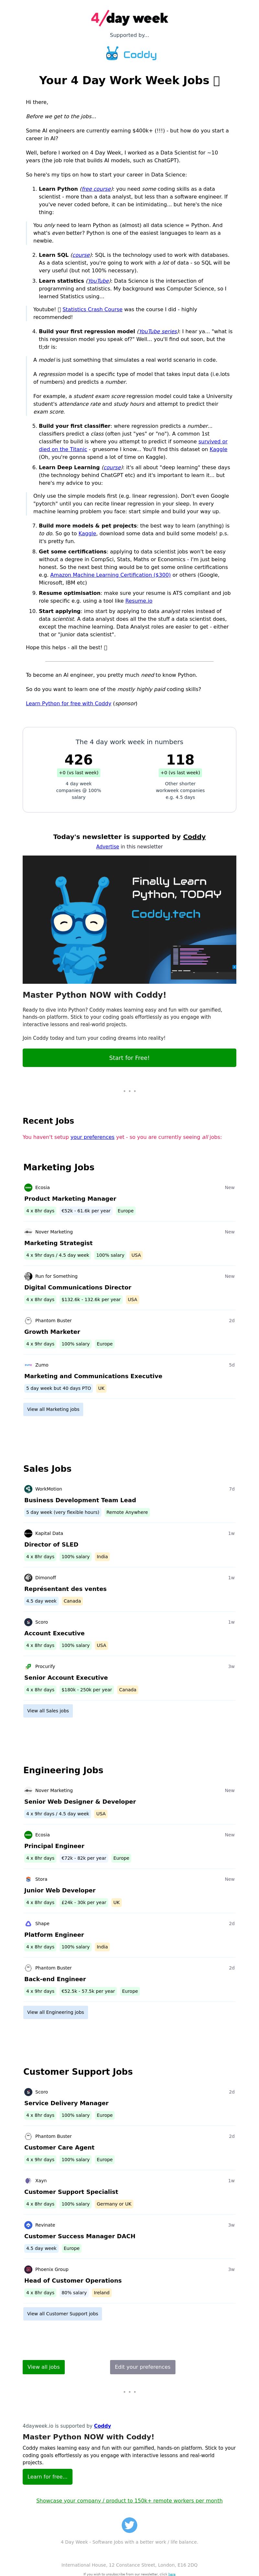The height and width of the screenshot is (2576, 259).
Task: Click the Run for Something company logo
Action: [28, 1276]
